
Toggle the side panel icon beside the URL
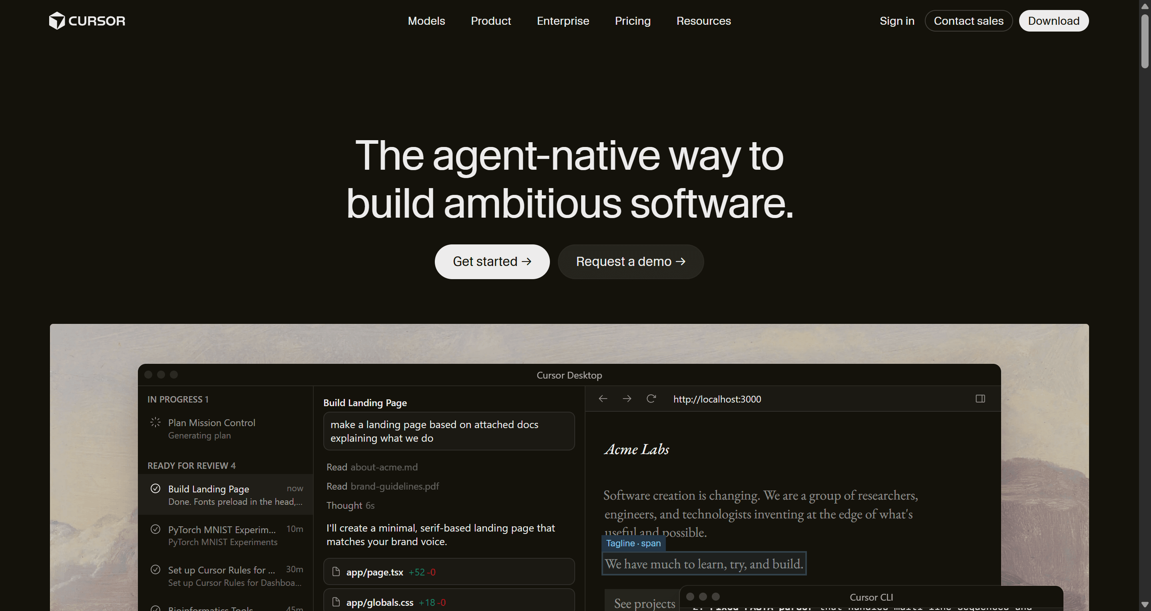980,399
